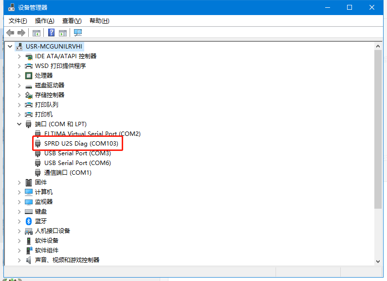Select the 软件组件 category label

tap(47, 250)
